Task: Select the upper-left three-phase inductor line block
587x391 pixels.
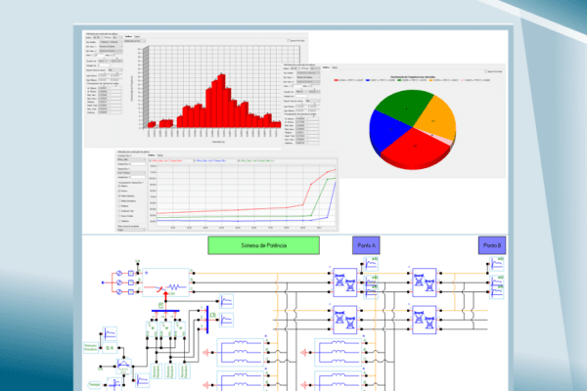Action: [240, 353]
